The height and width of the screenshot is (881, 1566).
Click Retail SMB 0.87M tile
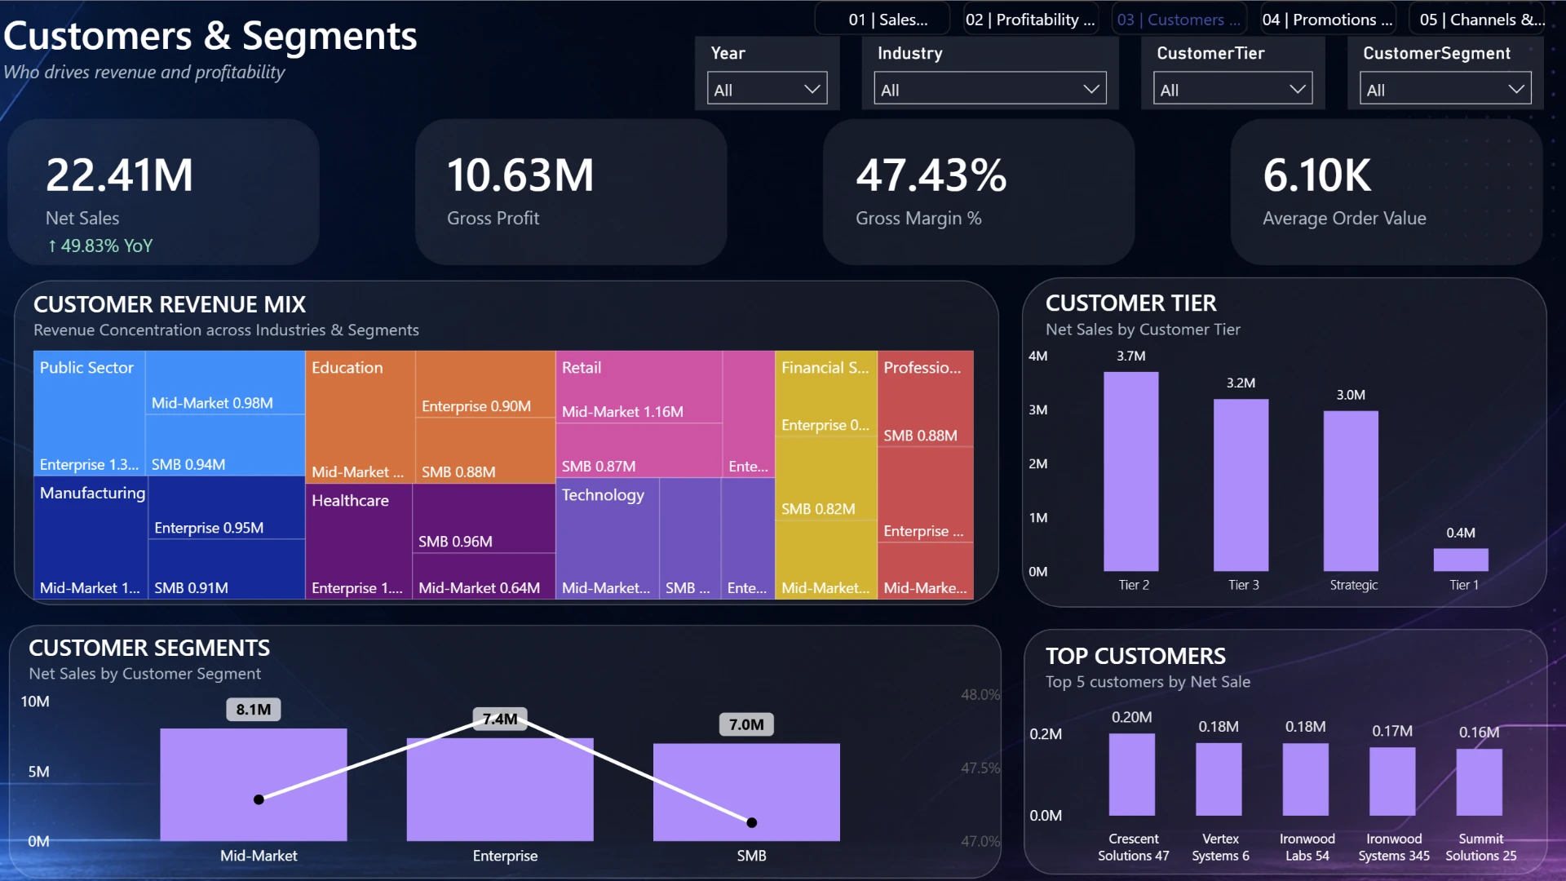coord(639,450)
